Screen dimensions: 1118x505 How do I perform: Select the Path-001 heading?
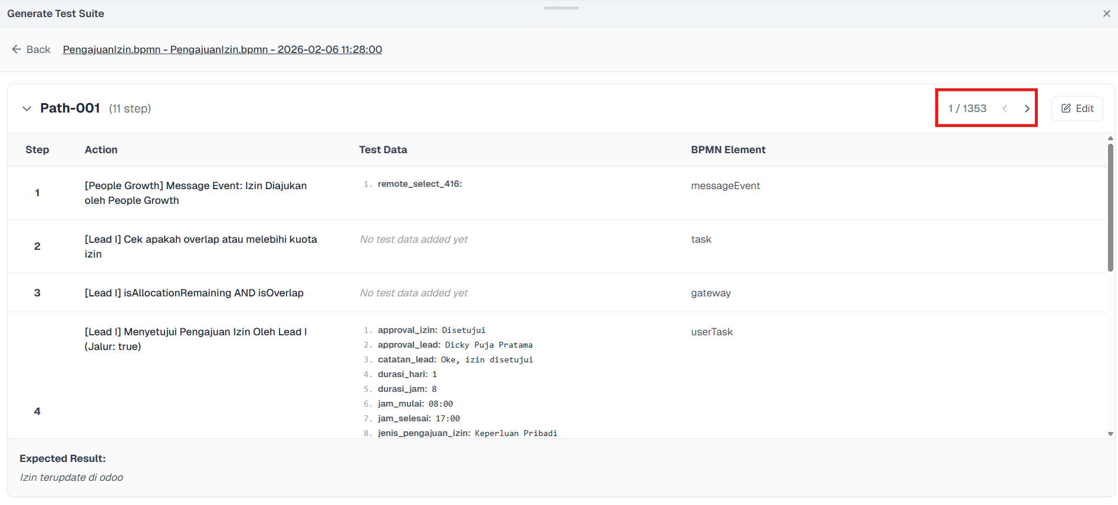coord(70,108)
